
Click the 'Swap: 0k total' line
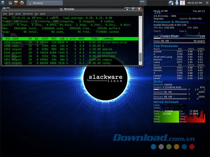point(61,32)
